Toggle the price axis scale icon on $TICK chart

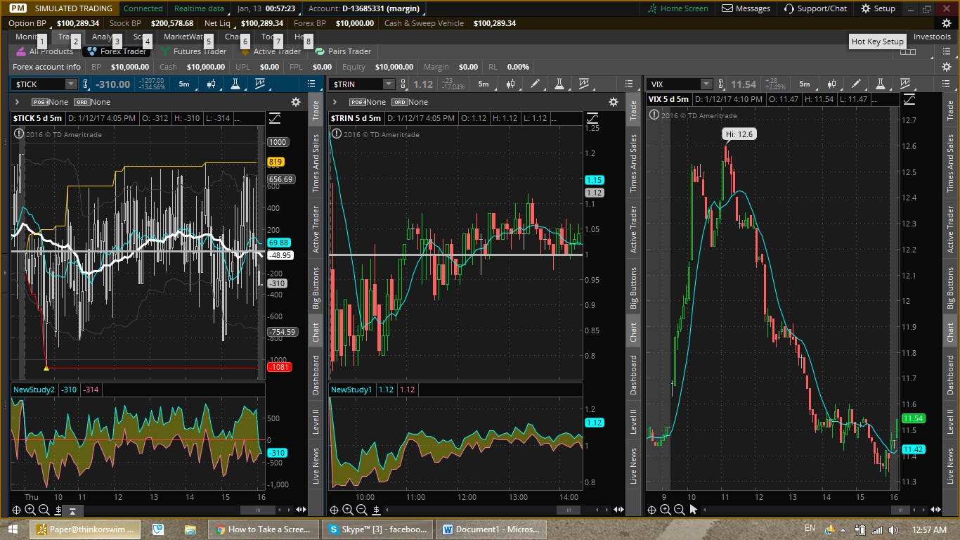[274, 117]
